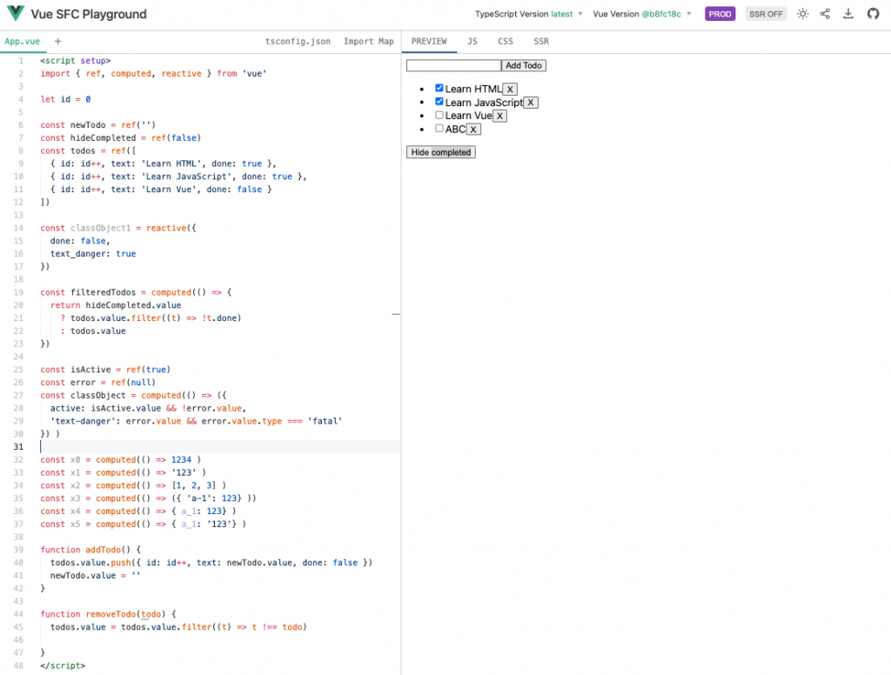Switch to the CSS output tab
Viewport: 891px width, 675px height.
(506, 42)
